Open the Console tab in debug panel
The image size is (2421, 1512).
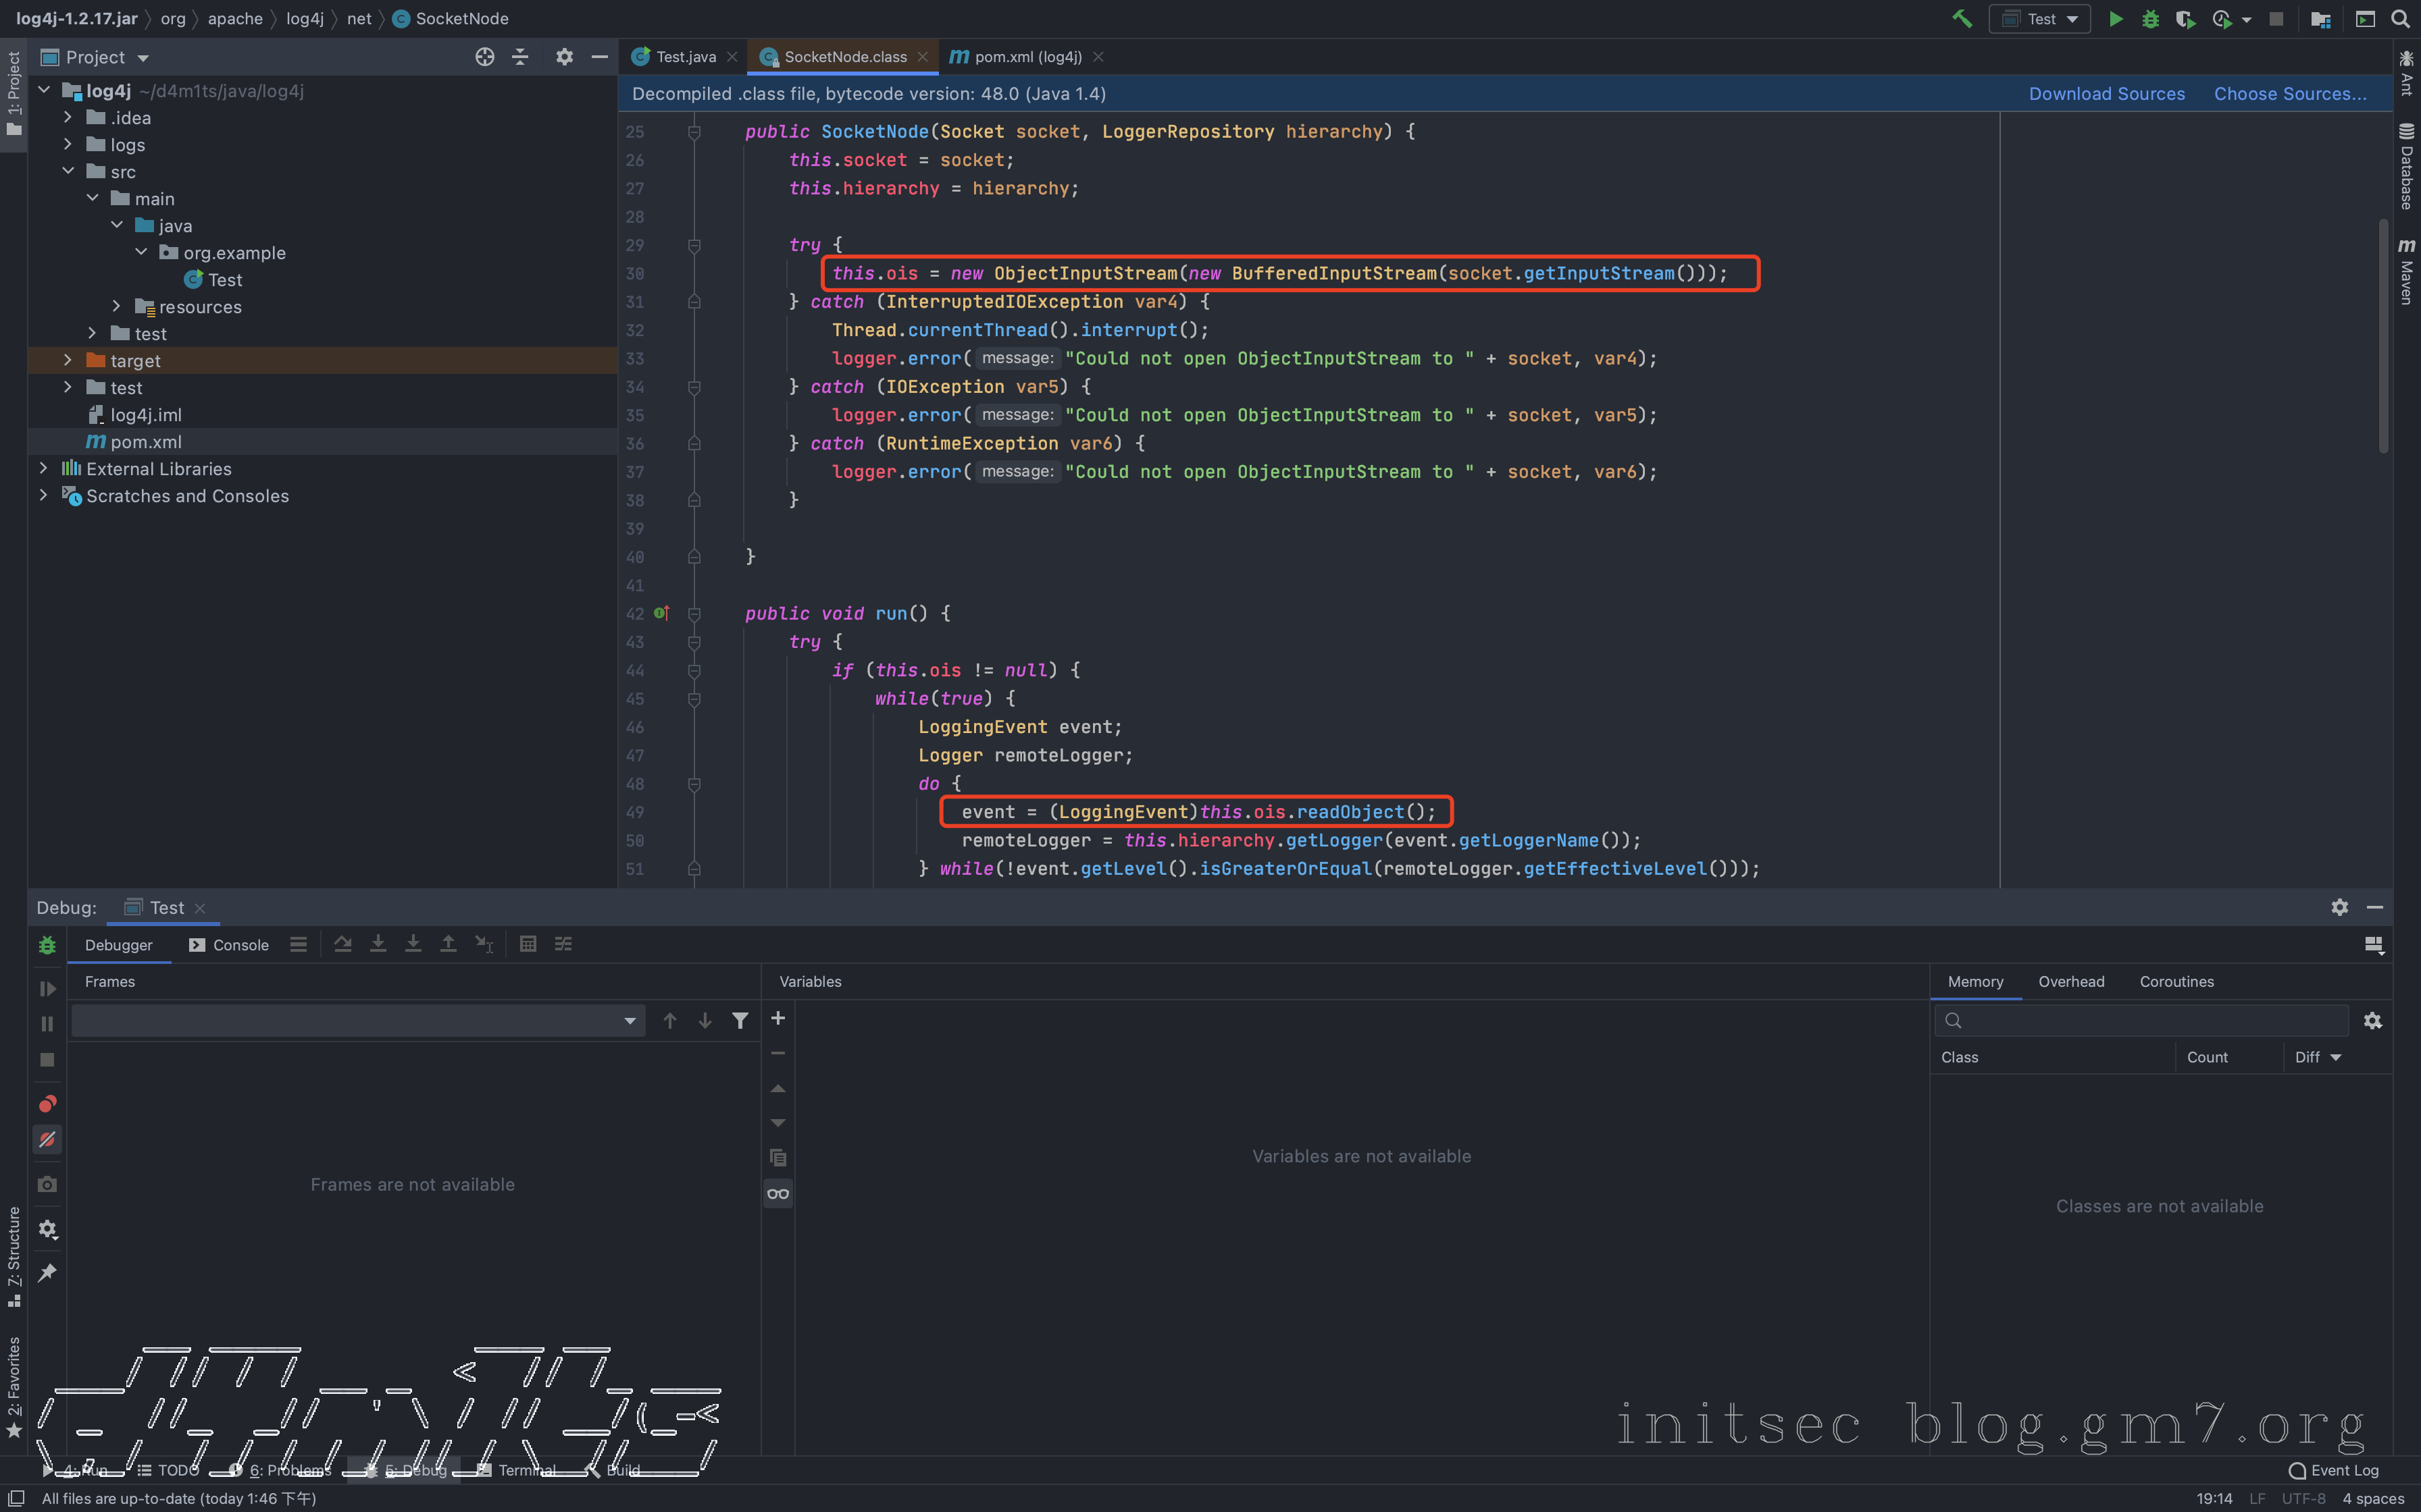(229, 945)
